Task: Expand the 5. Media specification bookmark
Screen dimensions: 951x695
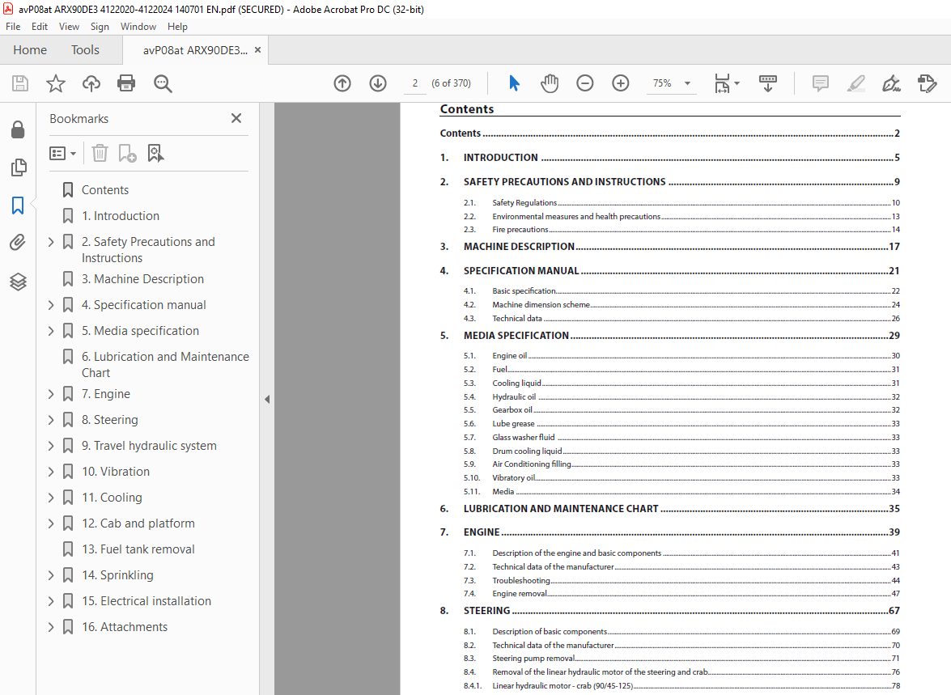Action: click(51, 331)
